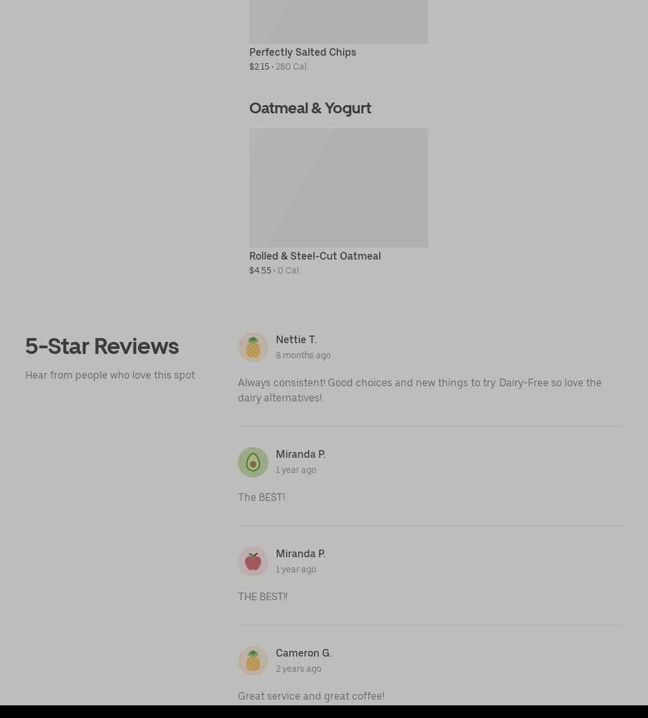Click the Oatmeal & Yogurt section heading
The width and height of the screenshot is (648, 718).
pos(310,108)
